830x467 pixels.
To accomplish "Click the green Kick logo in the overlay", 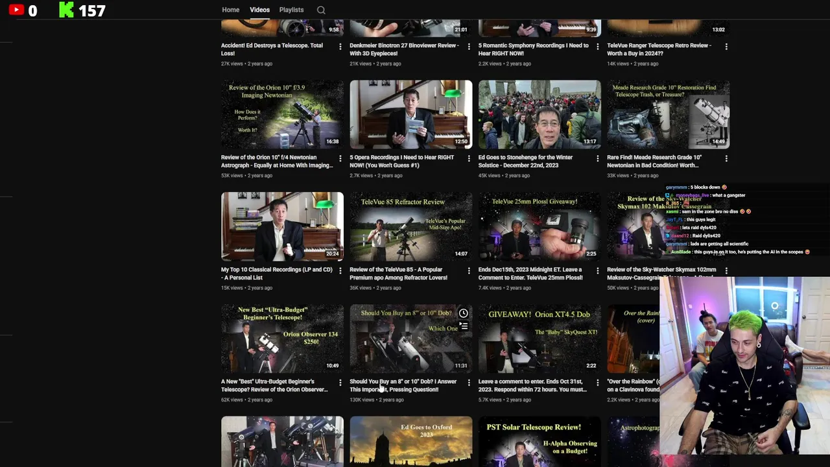I will tap(66, 10).
